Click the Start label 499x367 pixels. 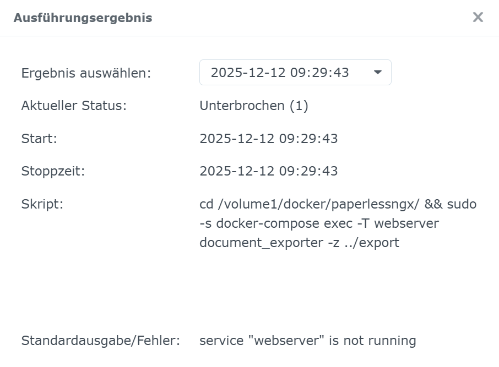pos(39,139)
